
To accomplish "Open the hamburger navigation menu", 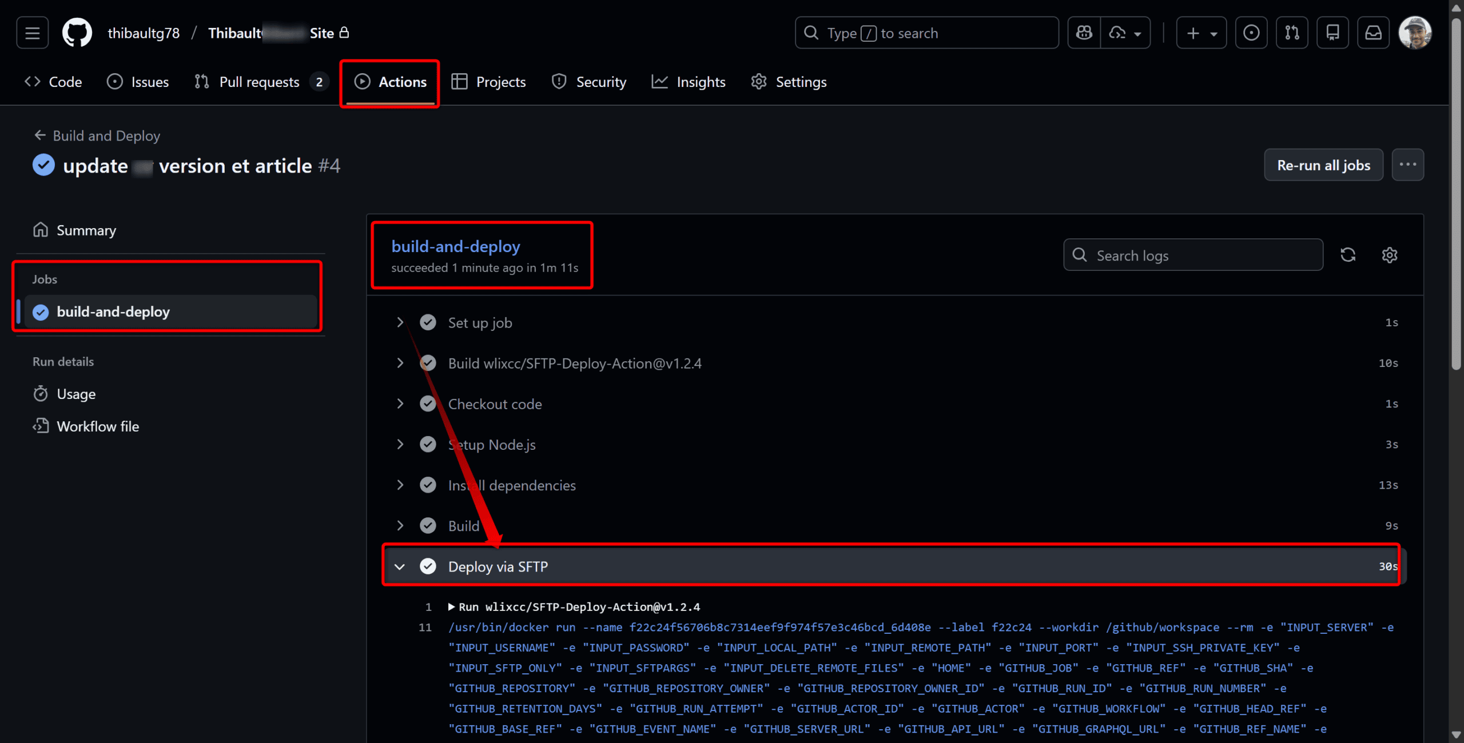I will (x=32, y=33).
